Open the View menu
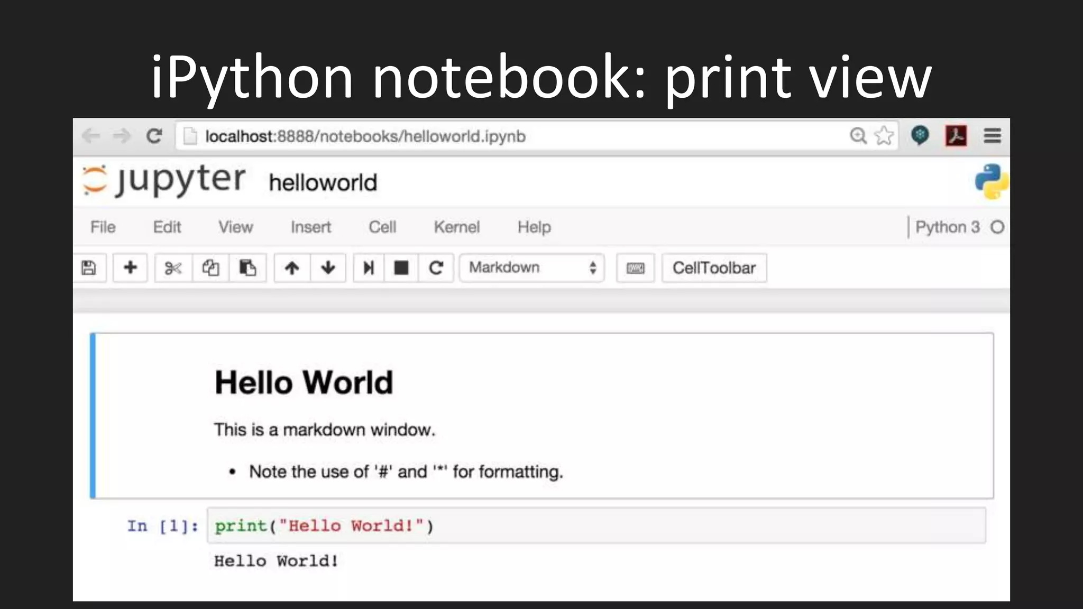This screenshot has width=1083, height=609. point(236,227)
